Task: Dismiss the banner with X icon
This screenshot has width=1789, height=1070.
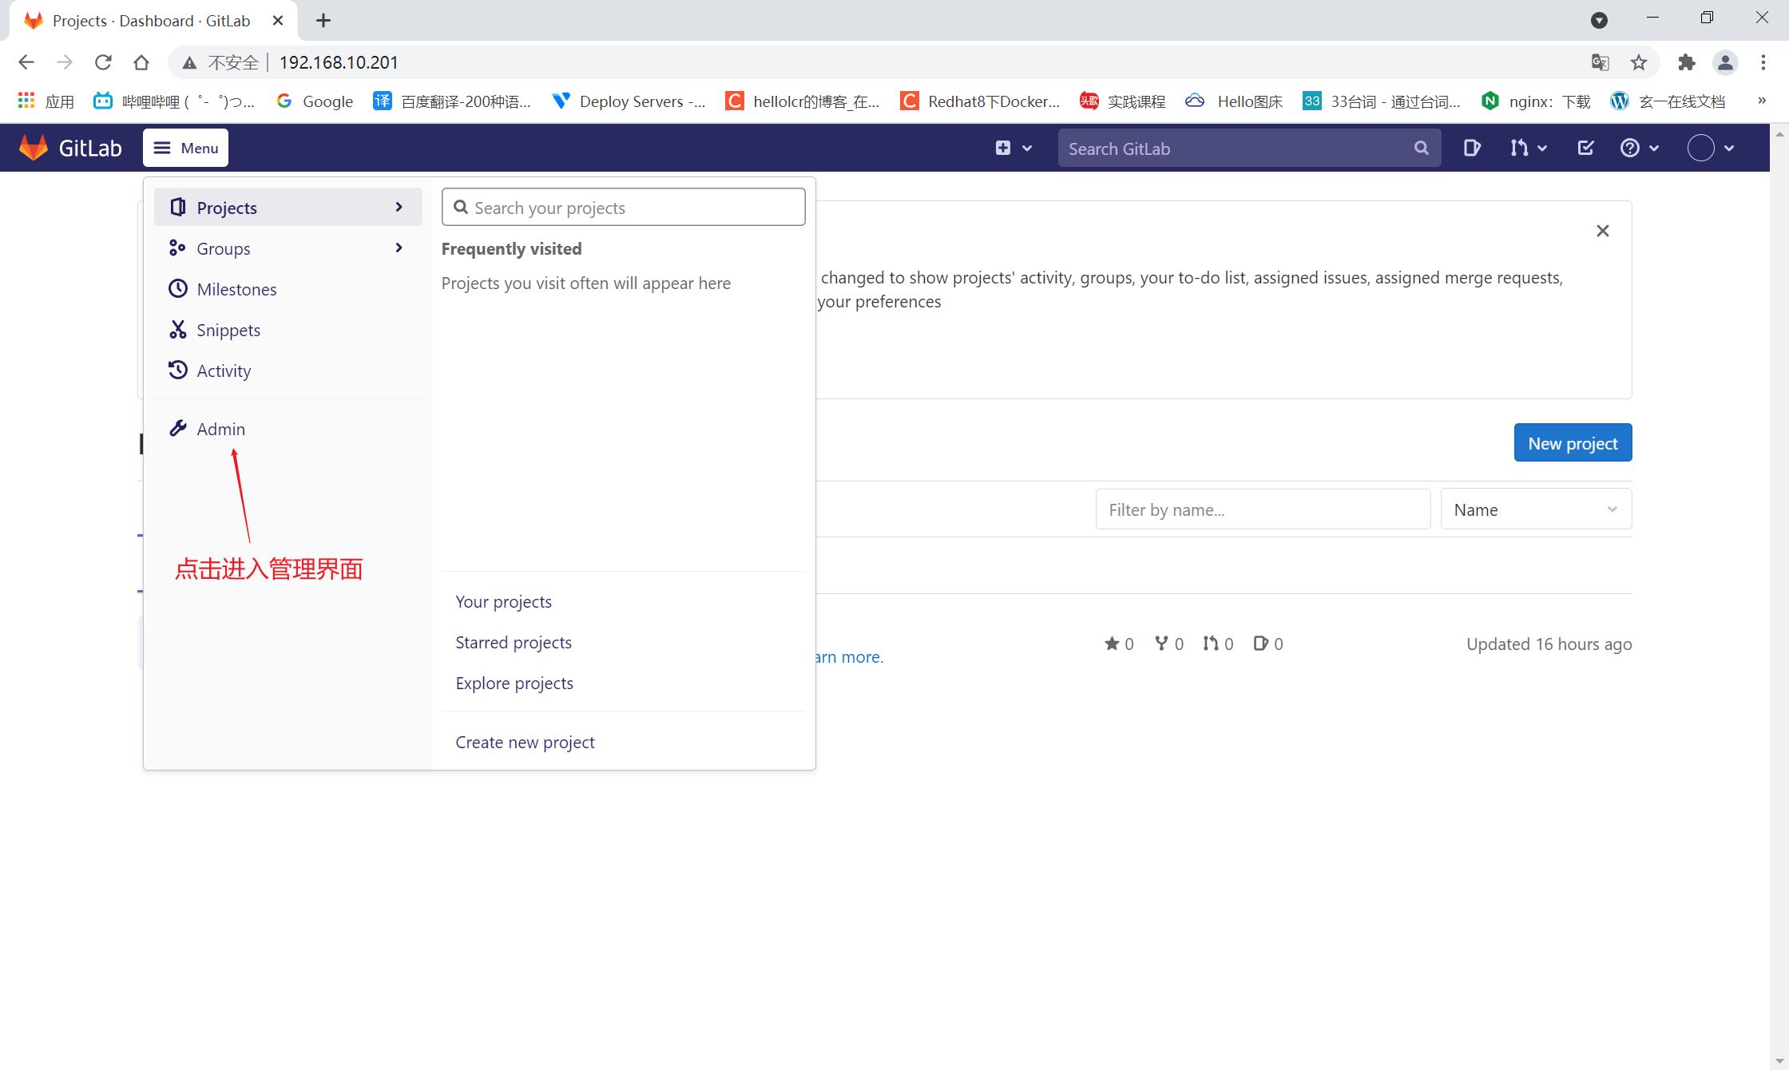Action: (x=1602, y=231)
